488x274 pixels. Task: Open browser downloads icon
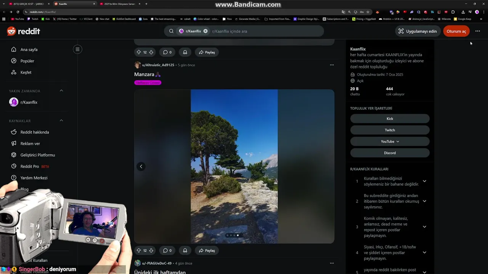(x=463, y=12)
